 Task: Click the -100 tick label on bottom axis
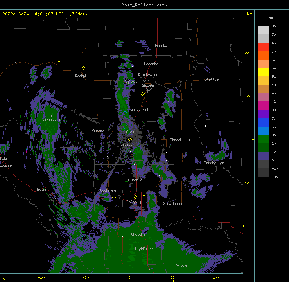click(42, 277)
